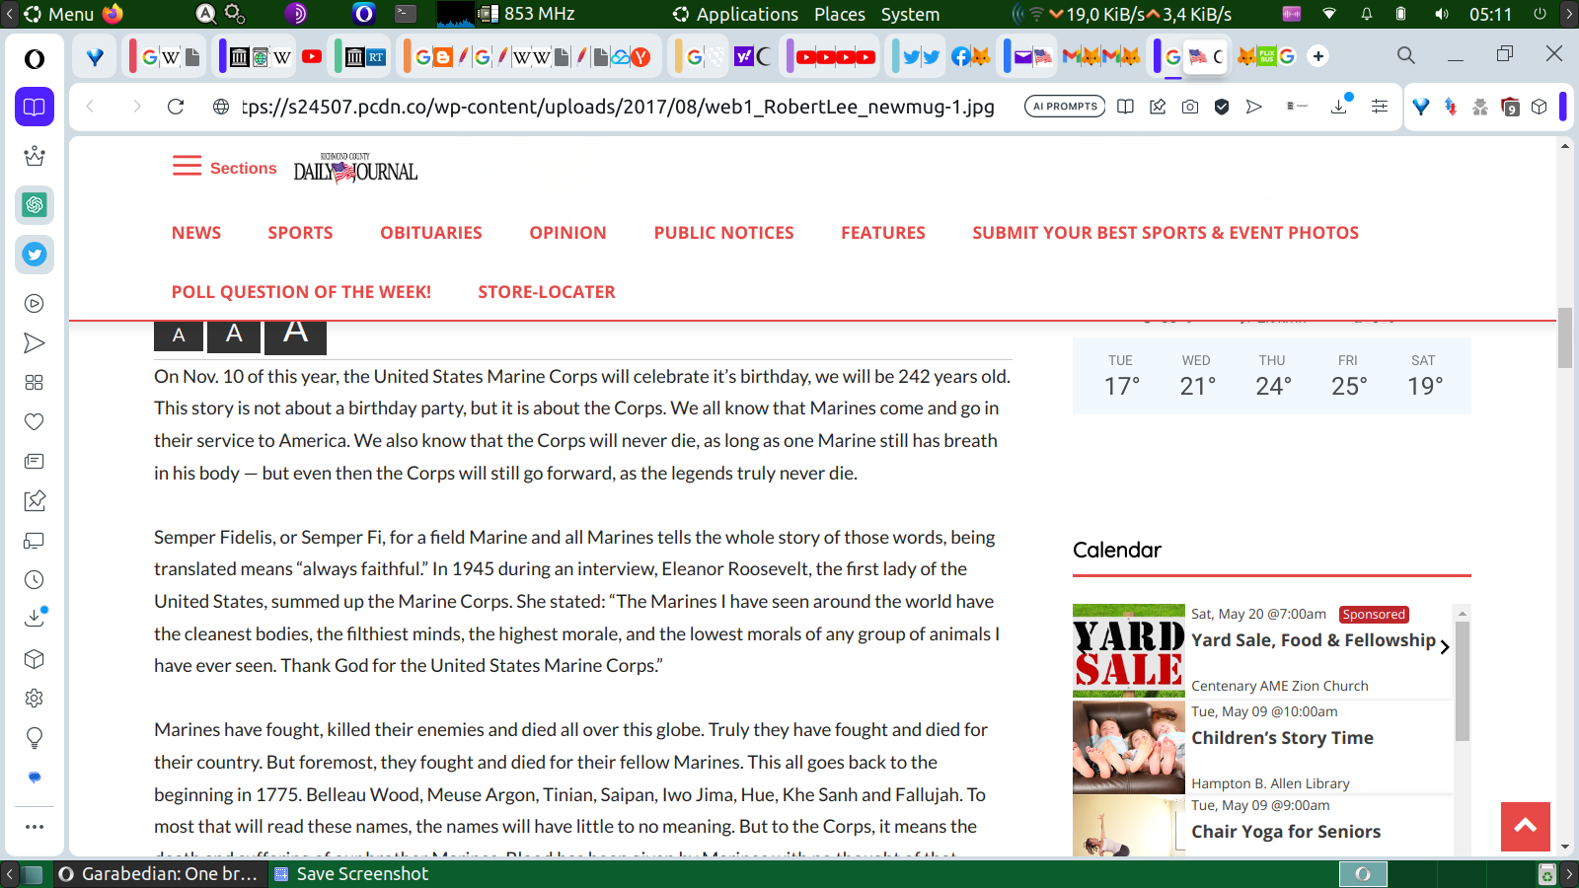
Task: Take a snapshot with the camera icon
Action: click(x=1190, y=107)
